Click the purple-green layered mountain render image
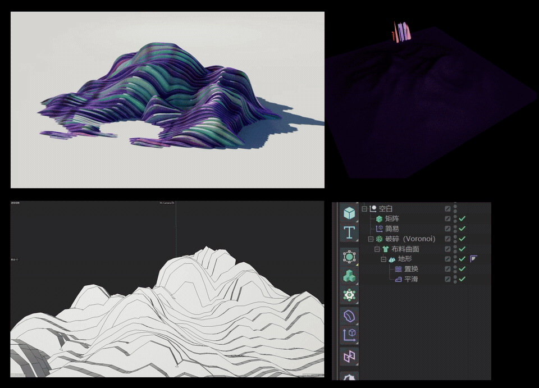Image resolution: width=539 pixels, height=388 pixels. 167,100
